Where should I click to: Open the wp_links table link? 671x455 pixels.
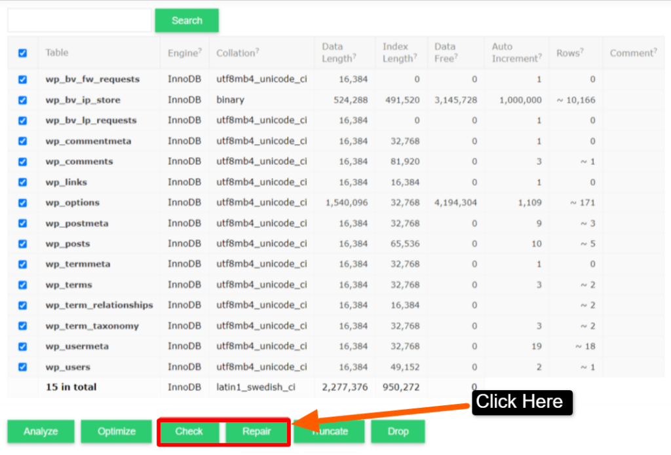coord(66,182)
